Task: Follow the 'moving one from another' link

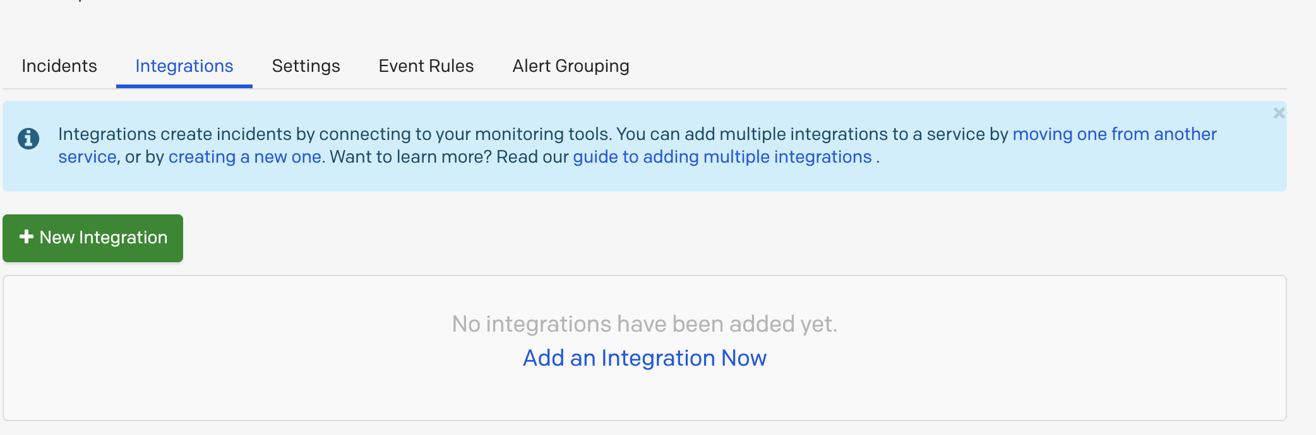Action: pos(1114,134)
